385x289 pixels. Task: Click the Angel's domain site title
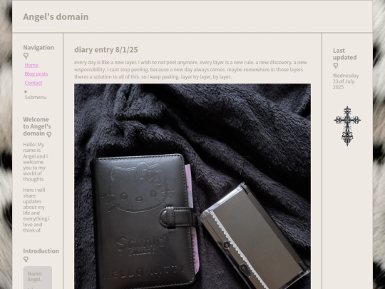point(56,16)
